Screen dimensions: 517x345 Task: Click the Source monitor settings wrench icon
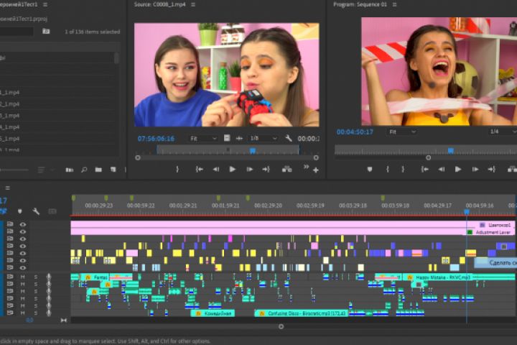click(x=289, y=138)
